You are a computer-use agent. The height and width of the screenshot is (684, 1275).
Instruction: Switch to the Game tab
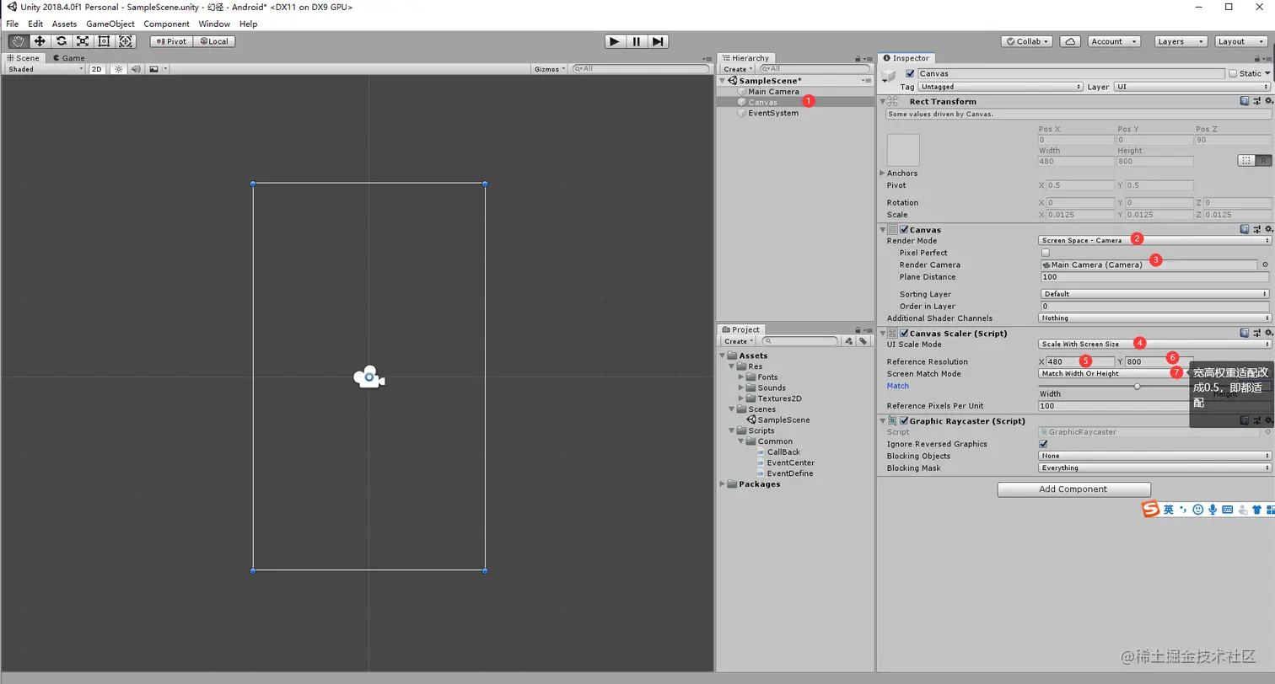pyautogui.click(x=68, y=58)
